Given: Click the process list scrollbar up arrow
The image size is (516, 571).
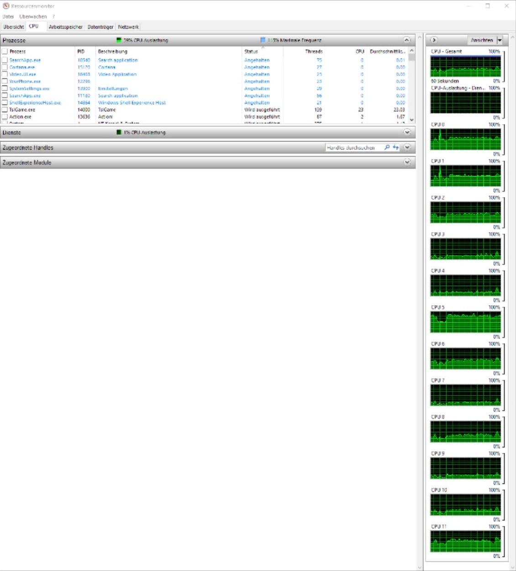Looking at the screenshot, I should 412,51.
